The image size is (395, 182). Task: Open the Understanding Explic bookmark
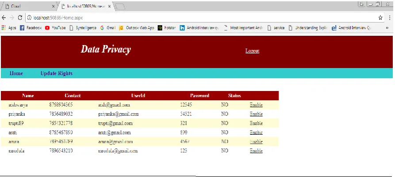tap(308, 28)
